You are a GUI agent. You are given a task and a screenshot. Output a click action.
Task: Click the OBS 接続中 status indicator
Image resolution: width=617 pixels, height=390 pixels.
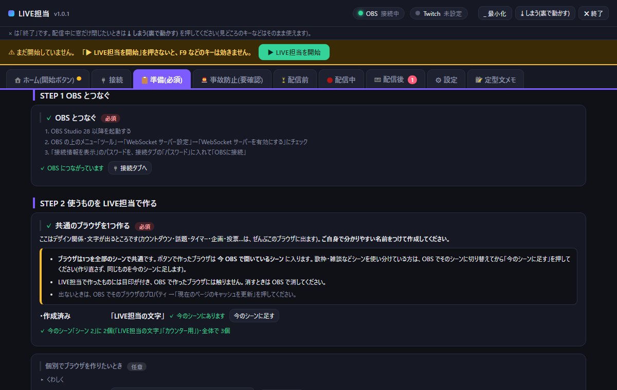click(x=378, y=13)
